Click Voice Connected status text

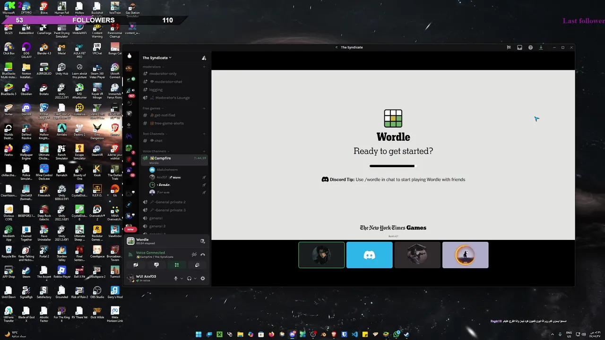[x=150, y=253]
